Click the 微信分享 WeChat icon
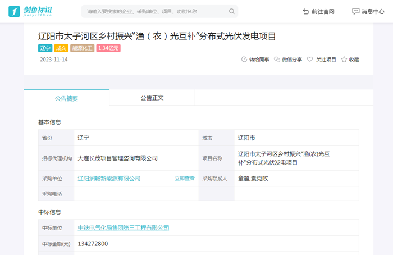This screenshot has height=255, width=393. [x=277, y=60]
